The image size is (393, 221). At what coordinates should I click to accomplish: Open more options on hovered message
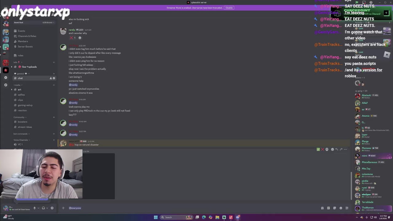click(x=345, y=149)
